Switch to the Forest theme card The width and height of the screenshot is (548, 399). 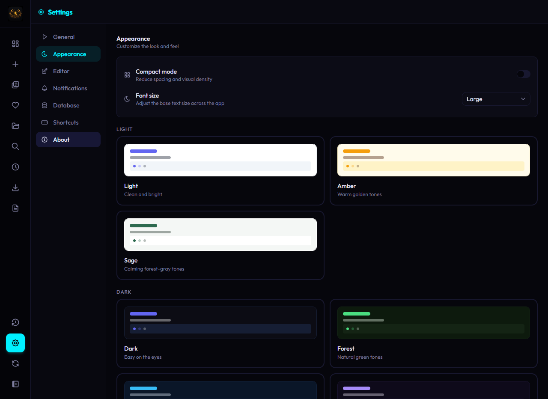point(434,333)
